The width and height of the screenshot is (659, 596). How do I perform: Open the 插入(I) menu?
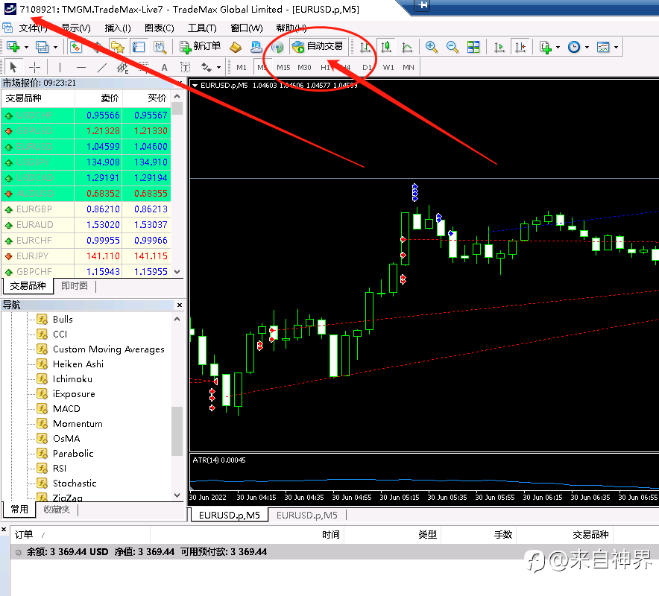pyautogui.click(x=118, y=28)
